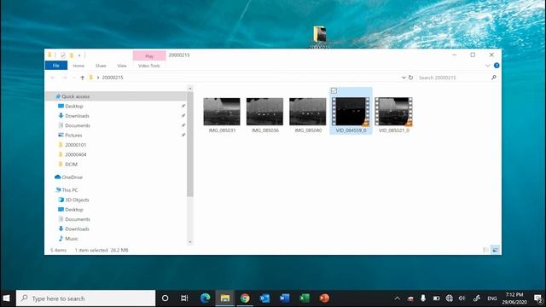Select the VID_085021_0 video thumbnail
Viewport: 546px width, 307px height.
pyautogui.click(x=394, y=112)
